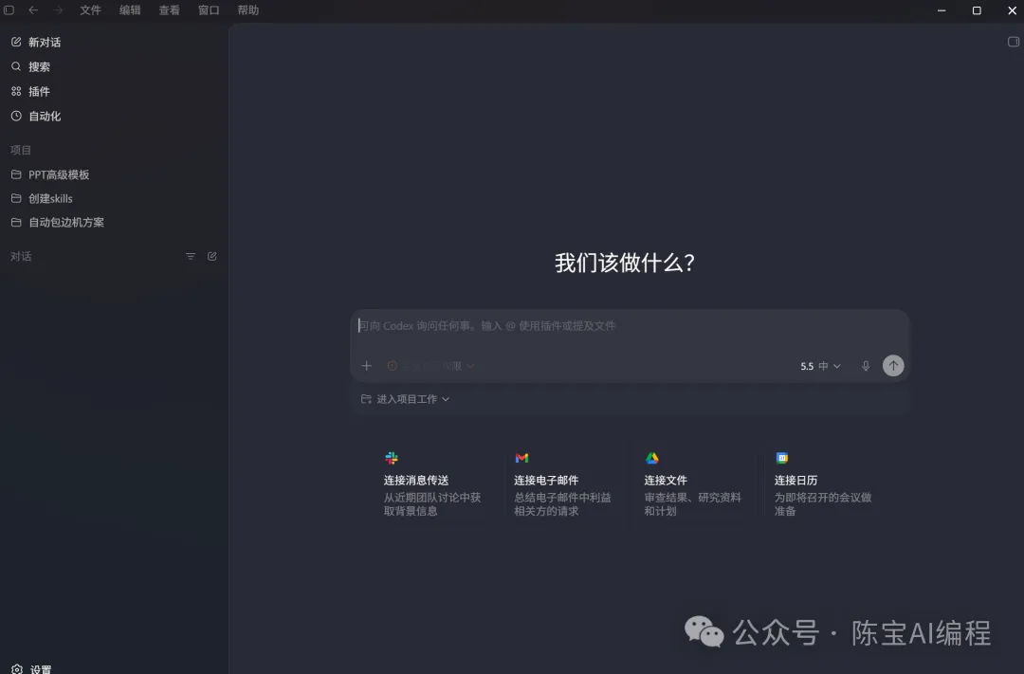The image size is (1024, 674).
Task: Go forward with the right arrow
Action: tap(58, 9)
